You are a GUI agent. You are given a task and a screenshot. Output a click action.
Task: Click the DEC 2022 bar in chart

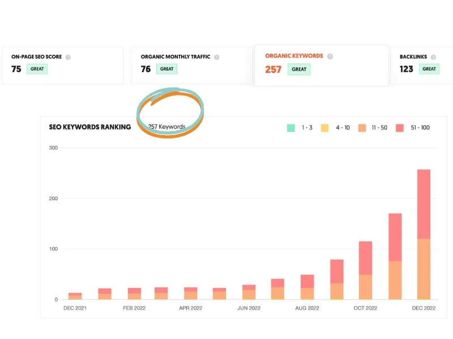[424, 234]
